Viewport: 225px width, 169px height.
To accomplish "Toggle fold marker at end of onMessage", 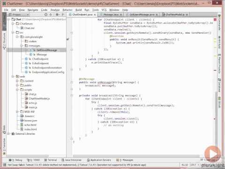I will tap(72, 89).
